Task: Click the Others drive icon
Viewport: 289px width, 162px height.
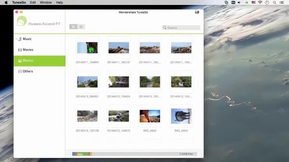Action: tap(20, 71)
